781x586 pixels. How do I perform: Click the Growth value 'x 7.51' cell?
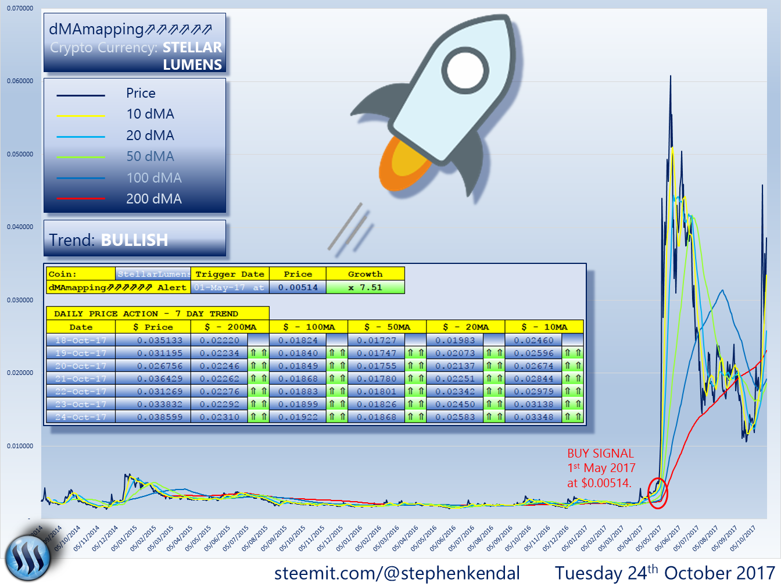(x=366, y=287)
